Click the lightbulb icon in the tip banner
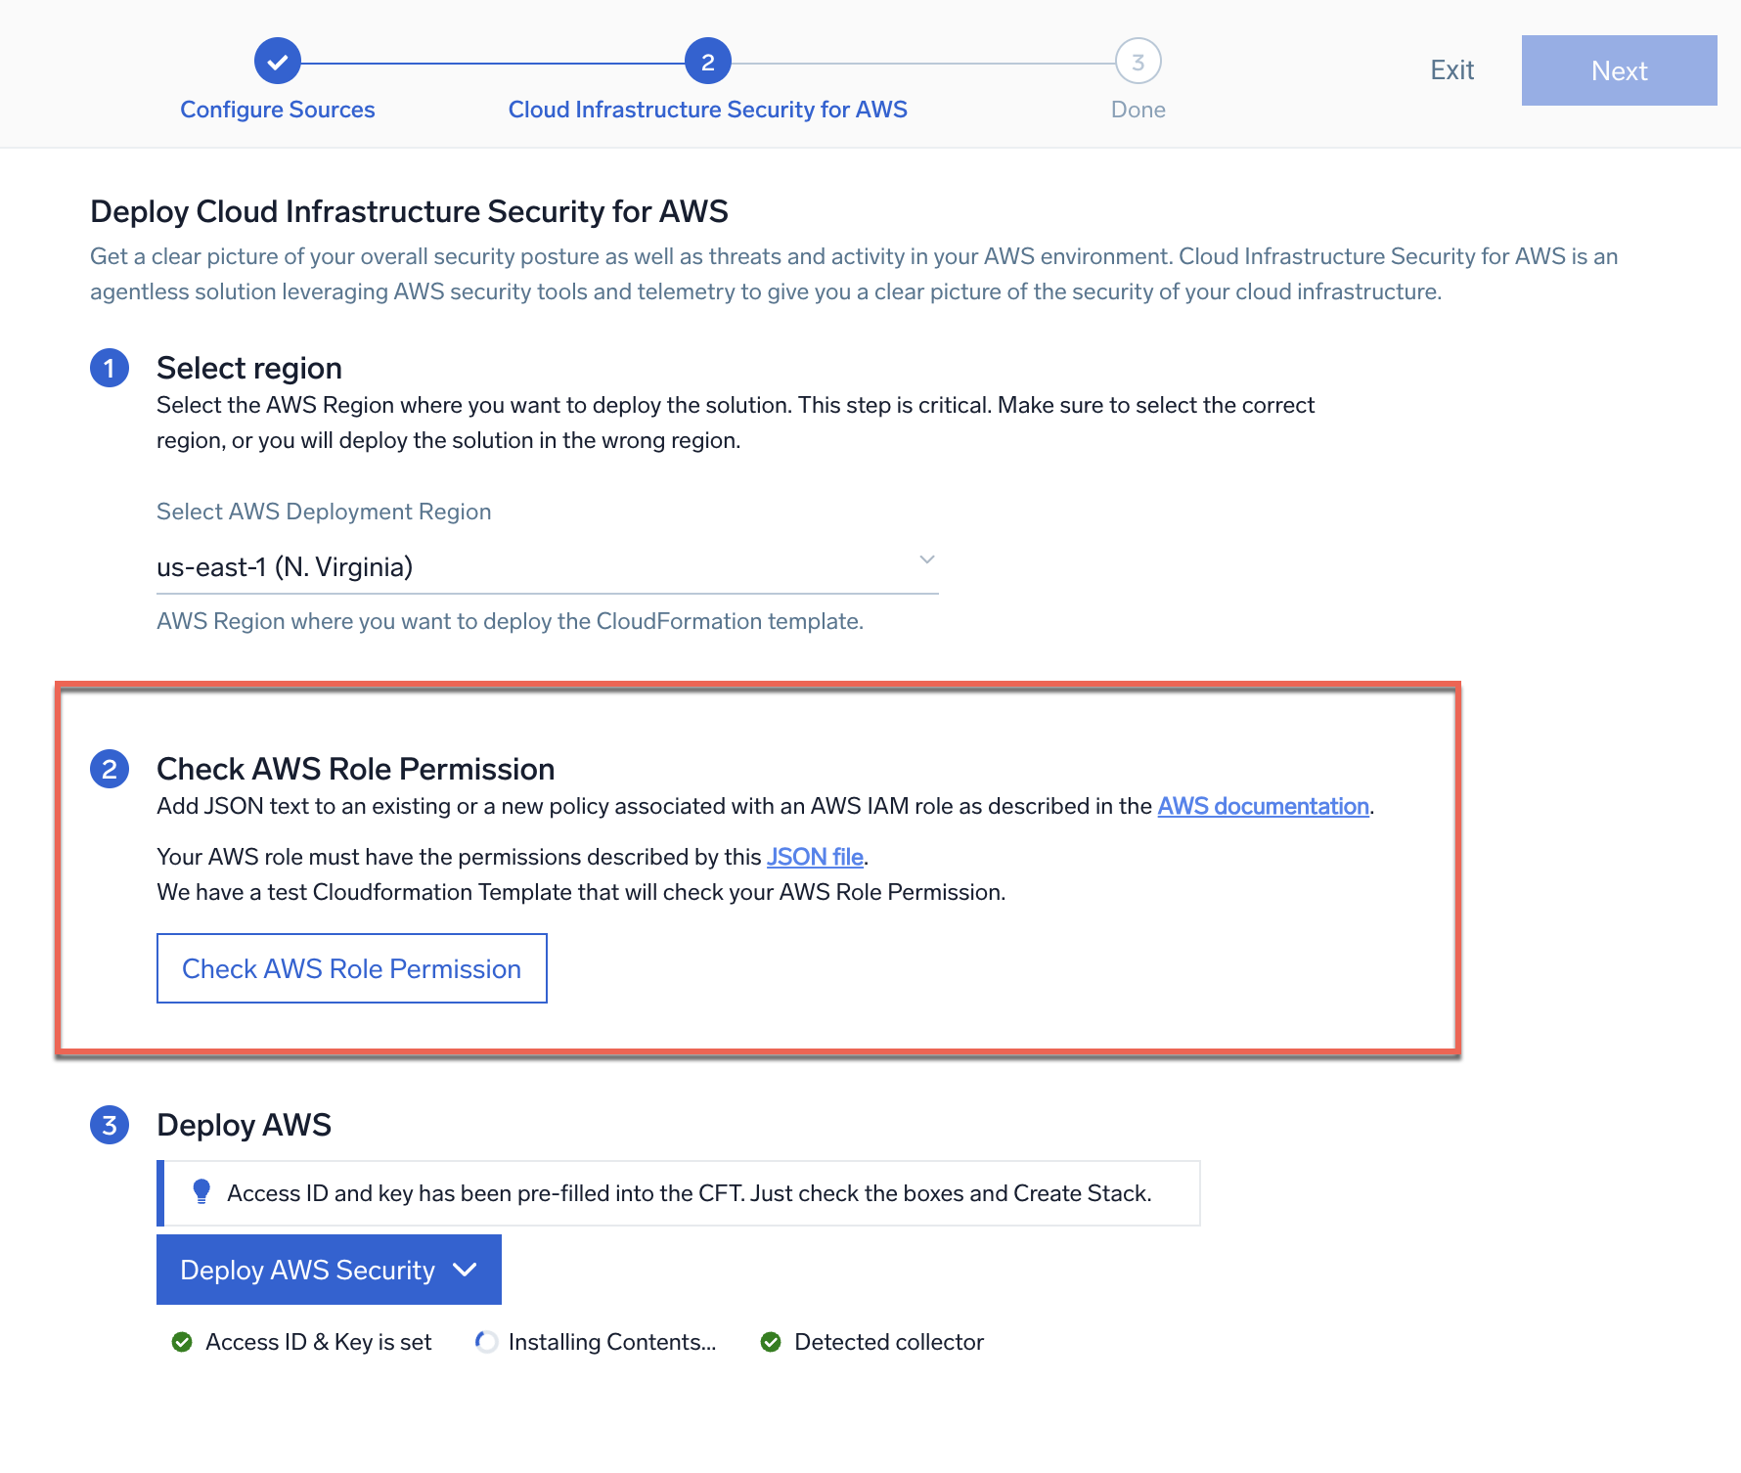 coord(202,1192)
